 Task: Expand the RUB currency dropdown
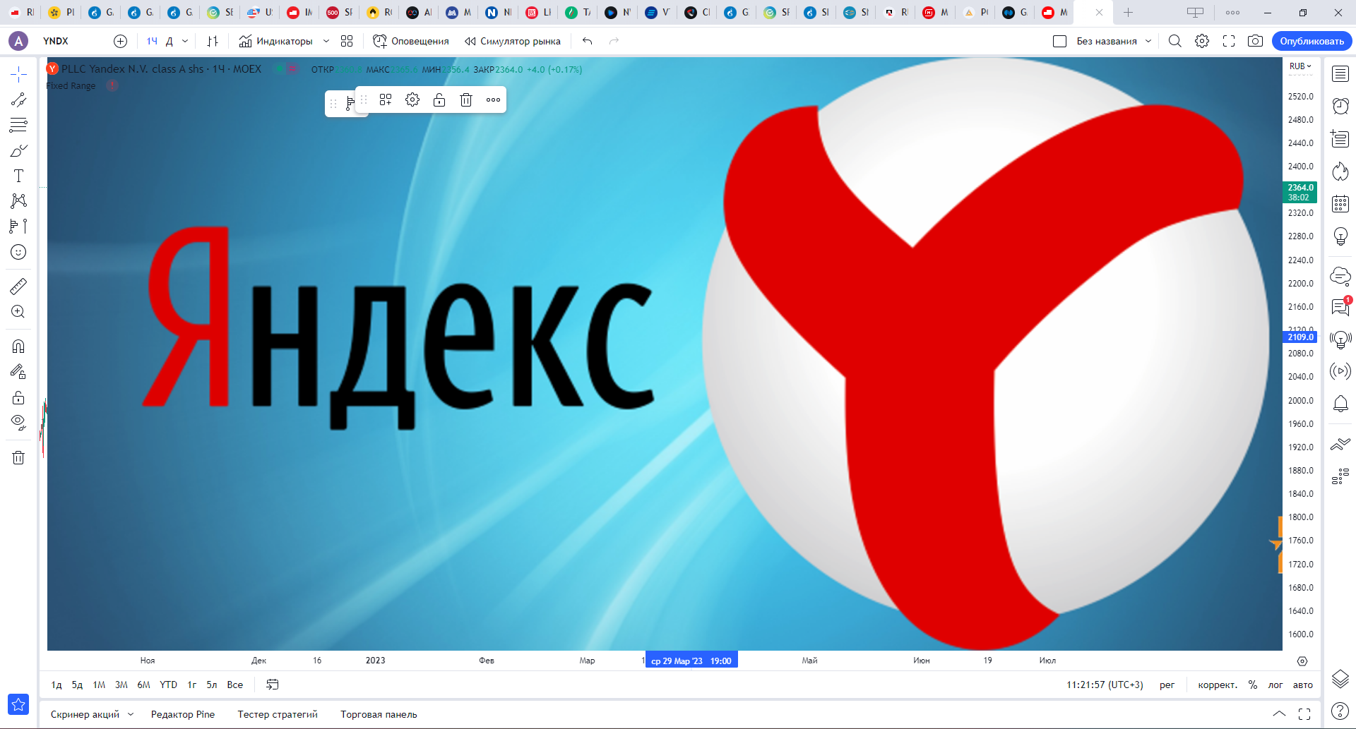(1300, 66)
